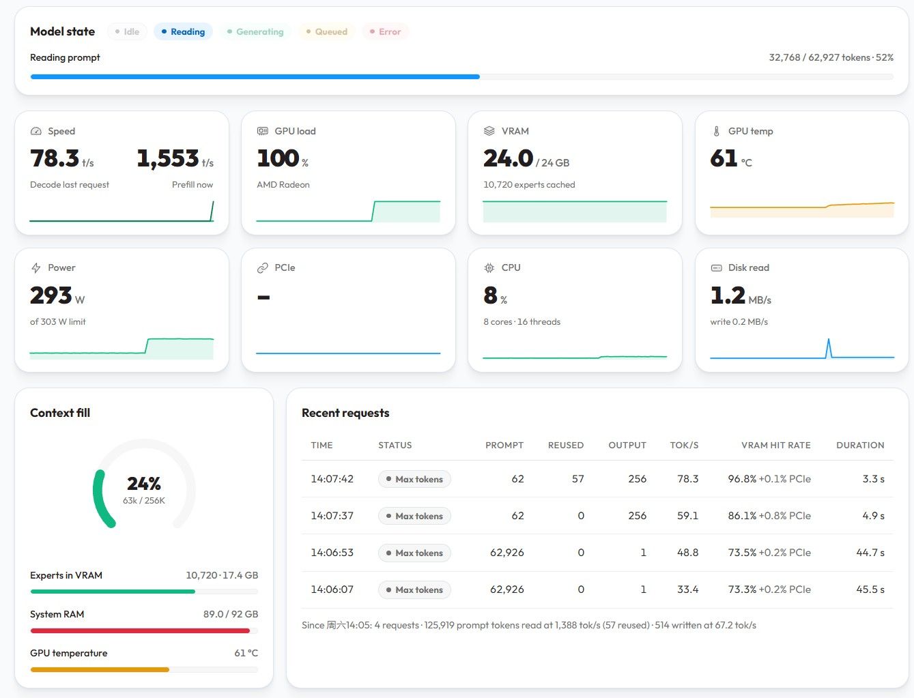
Task: Click the "32,768 / 62,927 tokens" readout
Action: click(x=820, y=57)
